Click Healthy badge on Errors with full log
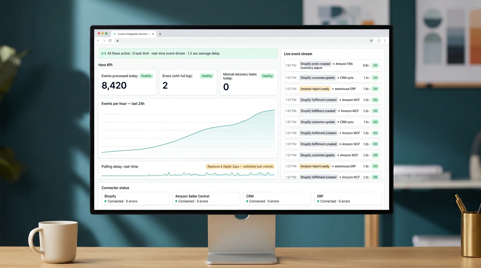Viewport: 481px width, 268px height. tap(207, 76)
